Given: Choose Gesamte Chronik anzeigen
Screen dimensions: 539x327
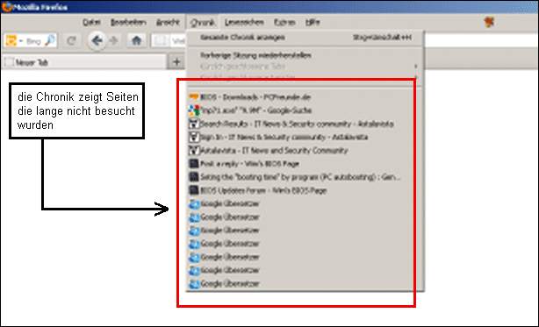Looking at the screenshot, I should 305,38.
